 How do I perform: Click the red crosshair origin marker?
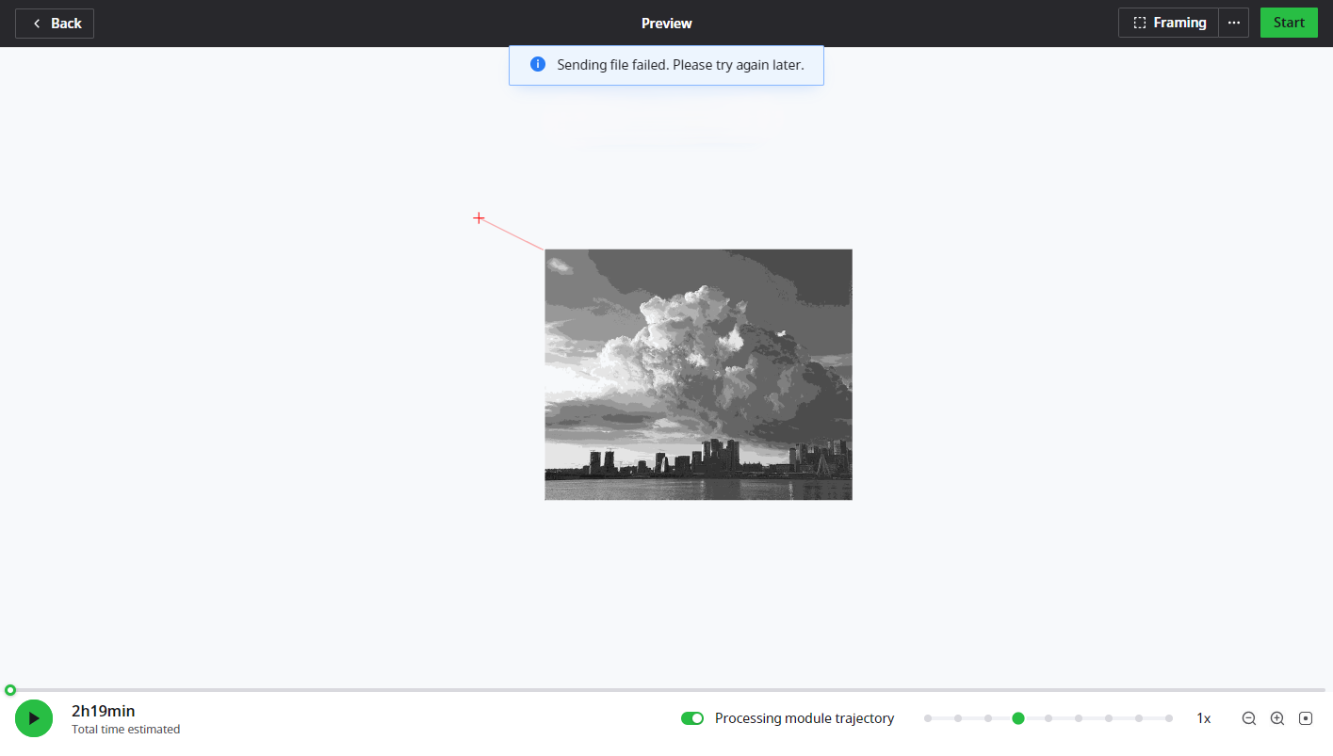[x=479, y=218]
